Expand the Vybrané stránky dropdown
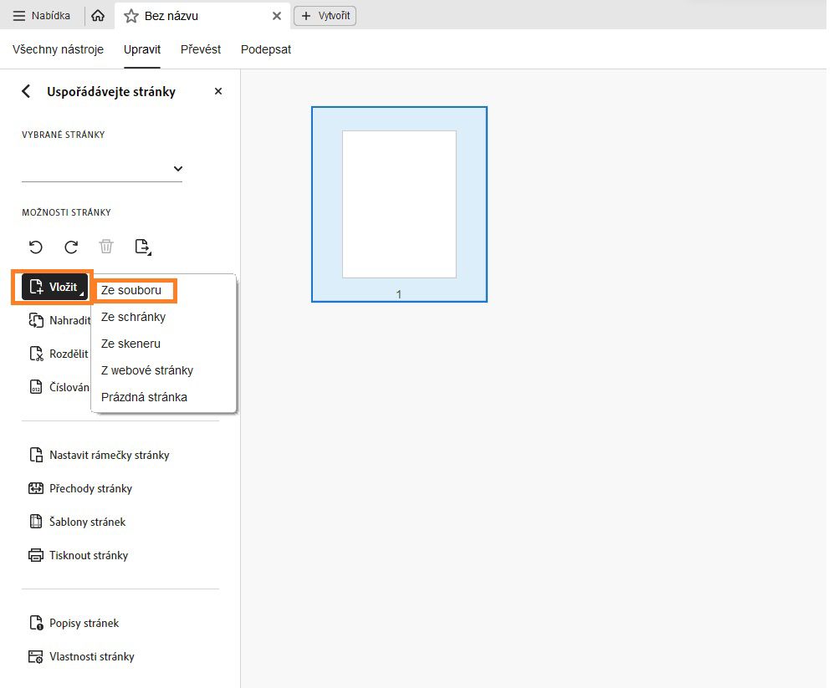 click(x=177, y=169)
